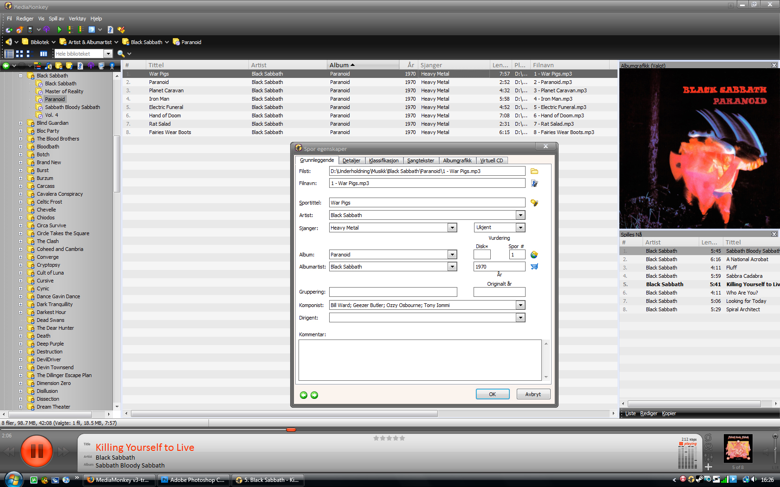Image resolution: width=780 pixels, height=487 pixels.
Task: Click inside the Kommentar text area
Action: point(420,360)
